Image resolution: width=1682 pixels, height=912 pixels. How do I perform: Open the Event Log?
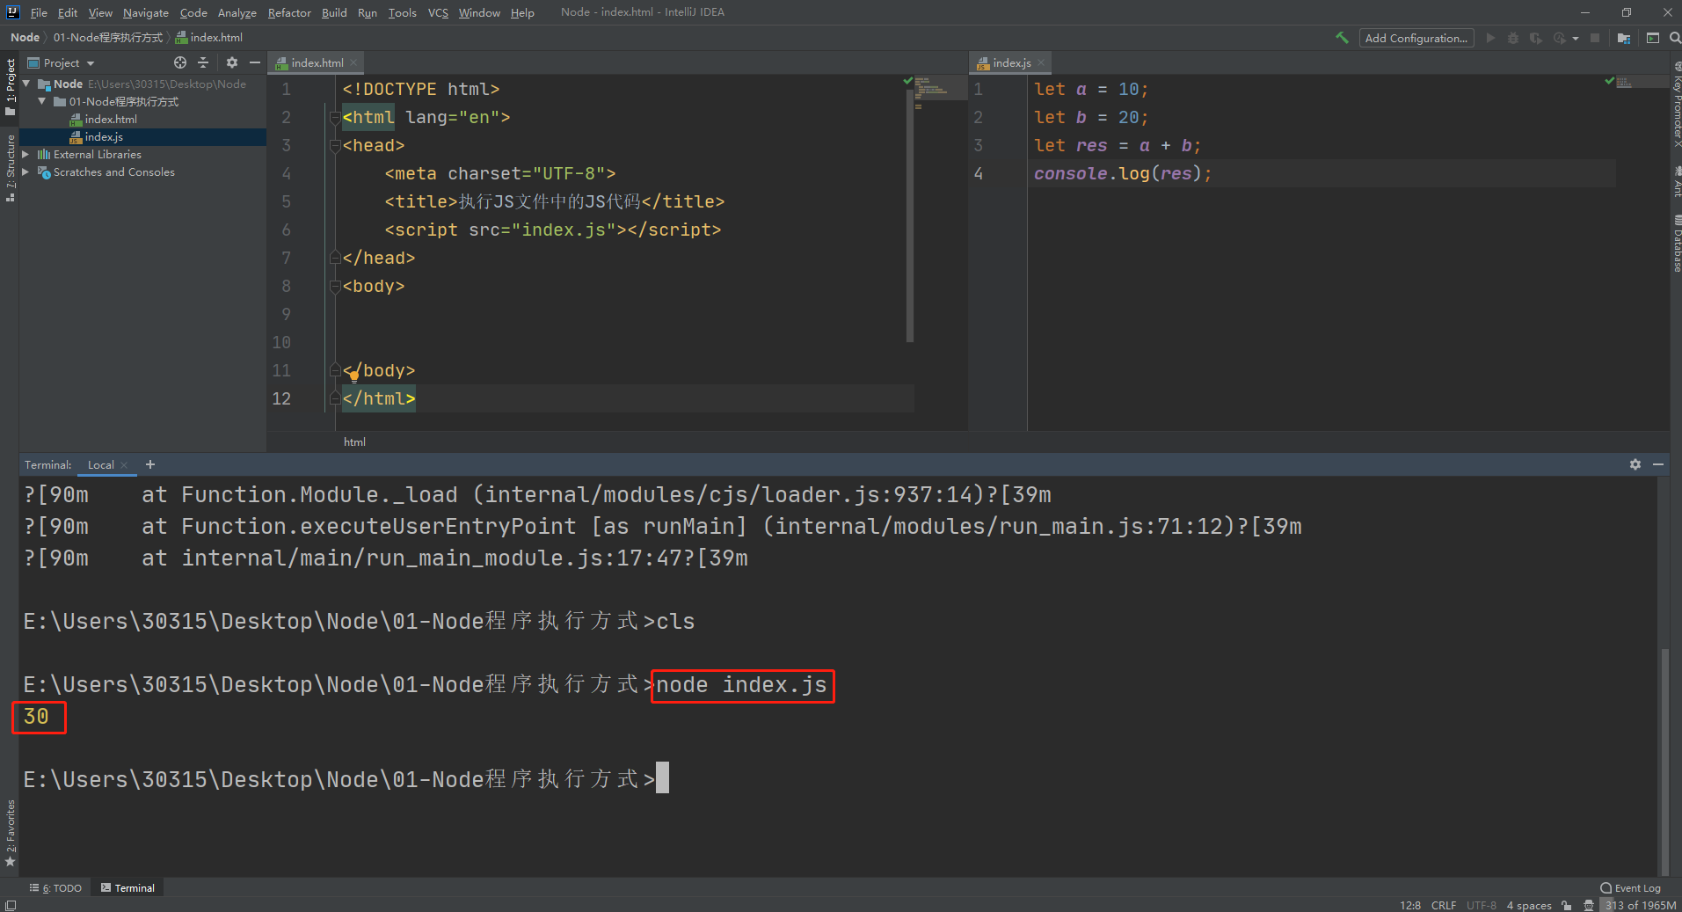(1631, 888)
